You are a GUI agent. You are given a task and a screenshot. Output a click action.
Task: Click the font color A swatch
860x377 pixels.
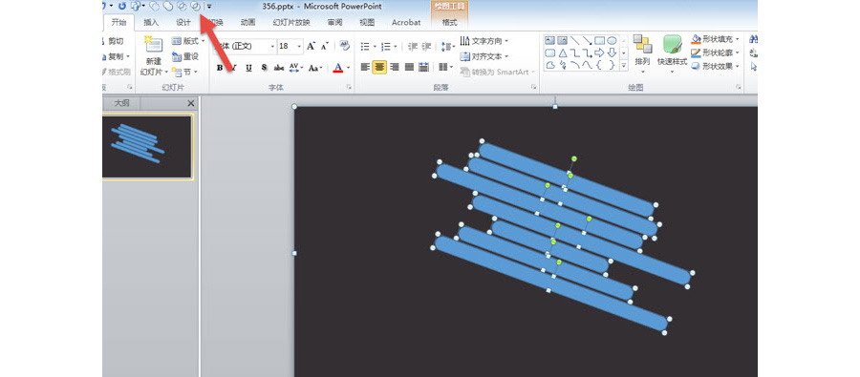(338, 68)
